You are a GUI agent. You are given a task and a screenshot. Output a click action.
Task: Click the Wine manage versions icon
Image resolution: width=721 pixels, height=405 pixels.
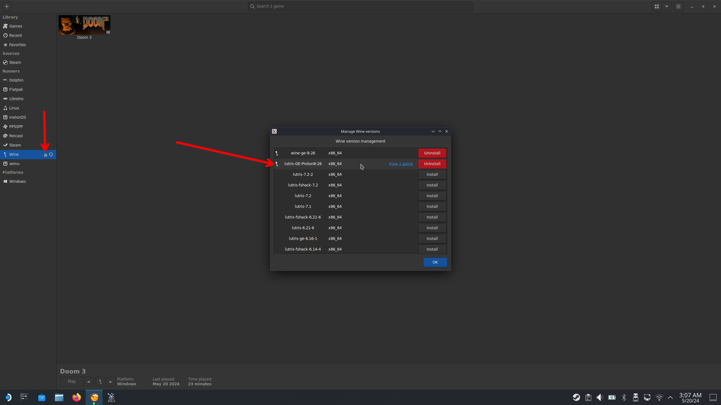point(46,155)
